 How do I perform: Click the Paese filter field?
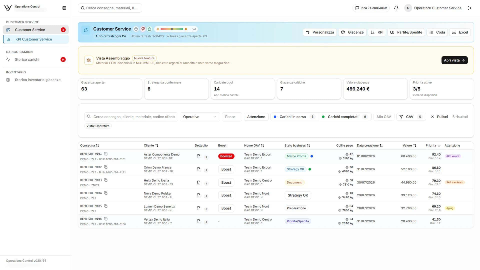[232, 117]
